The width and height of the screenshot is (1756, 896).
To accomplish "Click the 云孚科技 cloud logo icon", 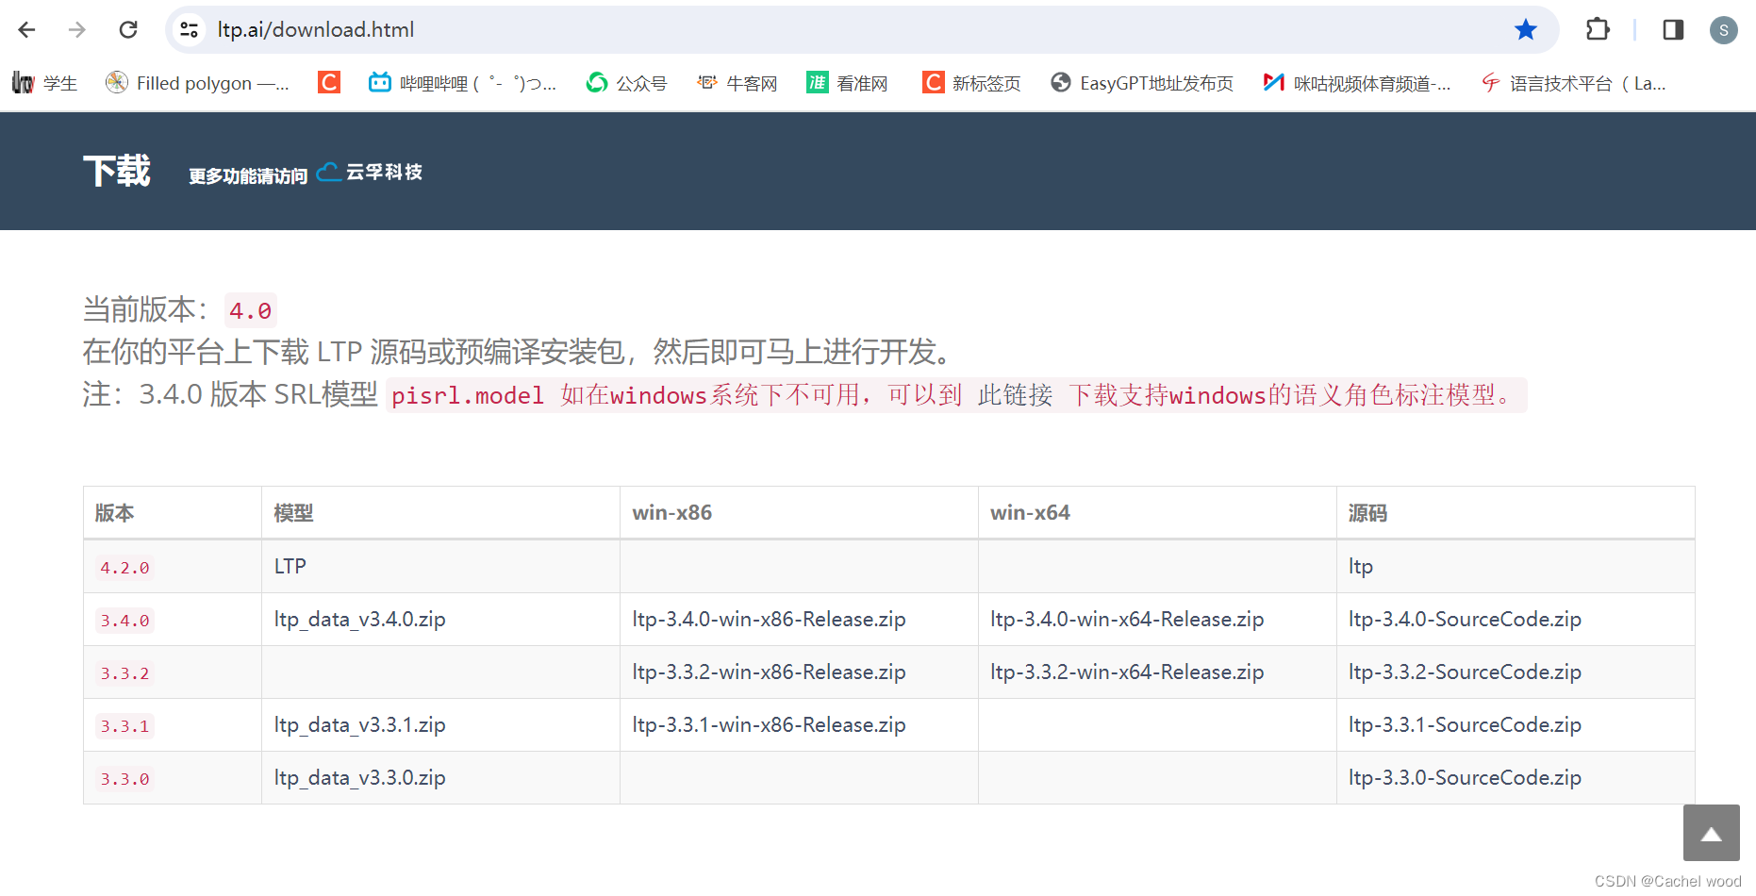I will [328, 172].
